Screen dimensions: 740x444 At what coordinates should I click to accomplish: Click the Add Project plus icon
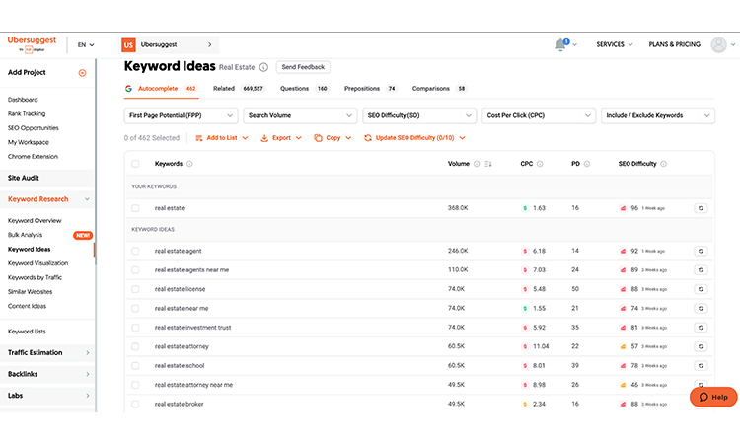coord(82,73)
